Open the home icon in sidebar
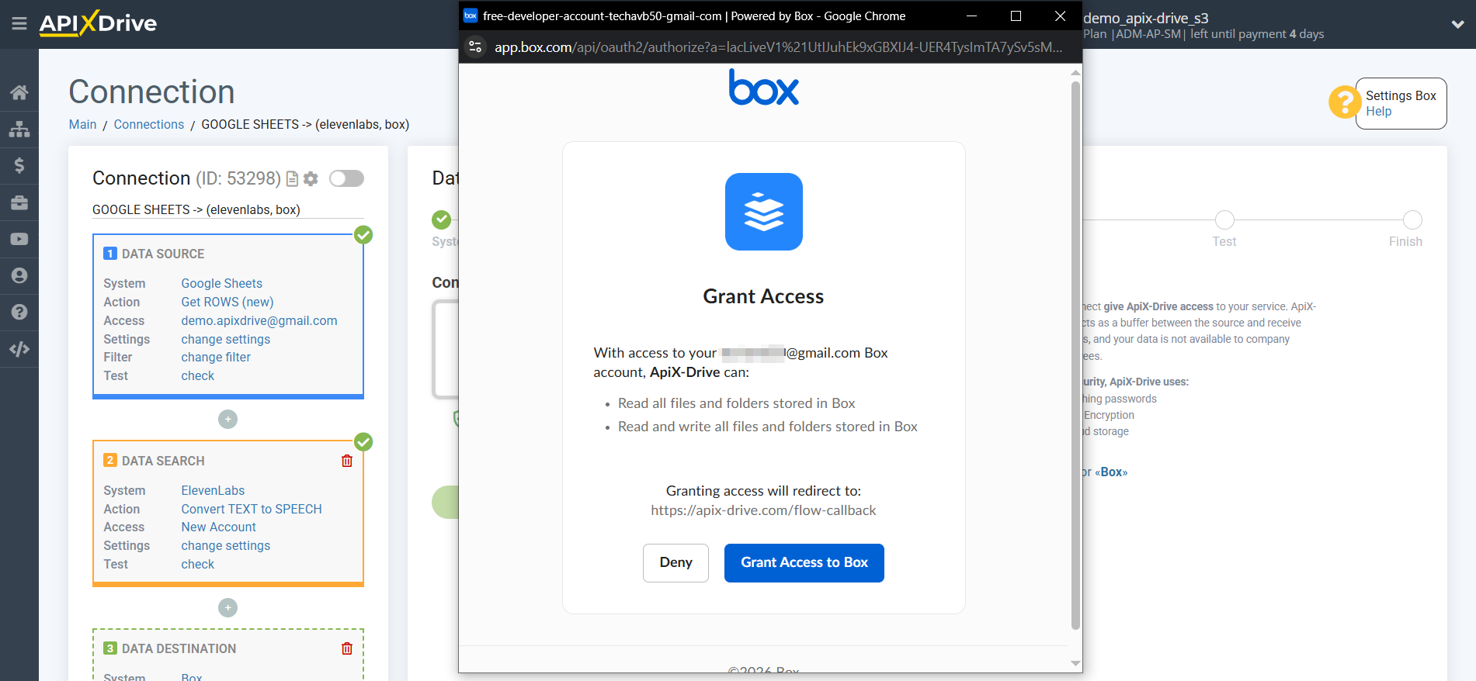Image resolution: width=1476 pixels, height=681 pixels. [19, 92]
